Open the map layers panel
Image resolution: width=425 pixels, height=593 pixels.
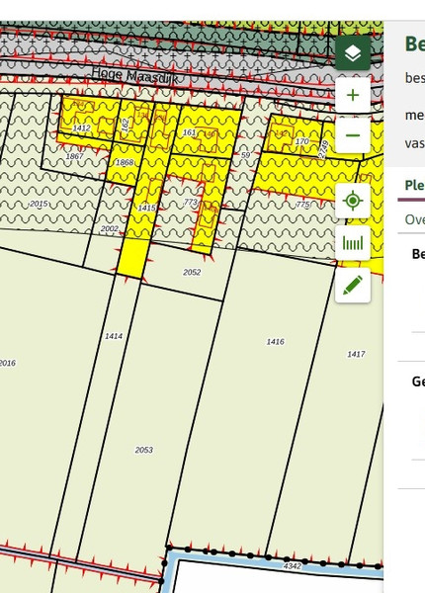tap(353, 53)
